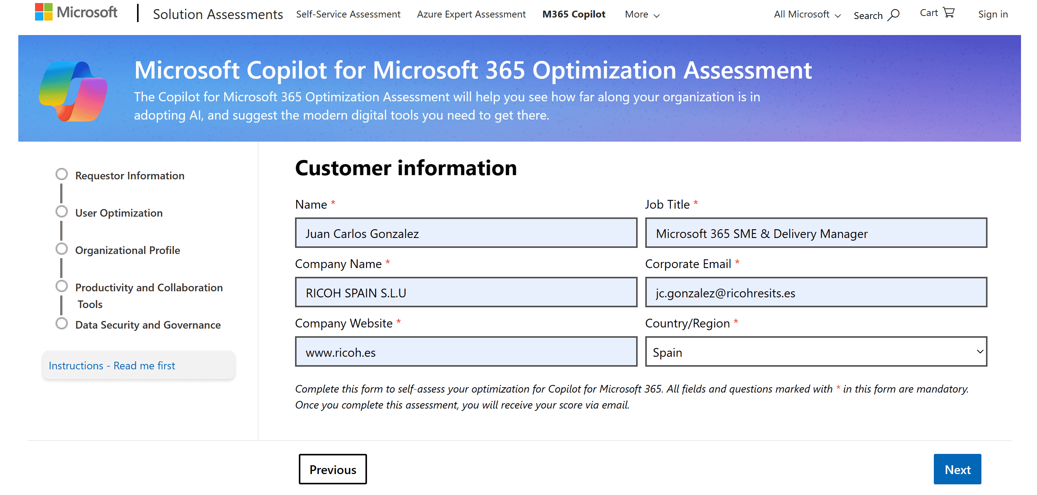Screen dimensions: 1037x495
Task: Click the Company Website input field
Action: click(x=466, y=352)
